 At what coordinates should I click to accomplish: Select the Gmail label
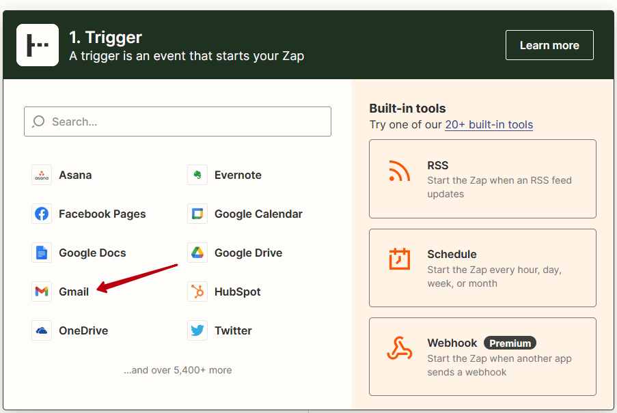pyautogui.click(x=74, y=291)
